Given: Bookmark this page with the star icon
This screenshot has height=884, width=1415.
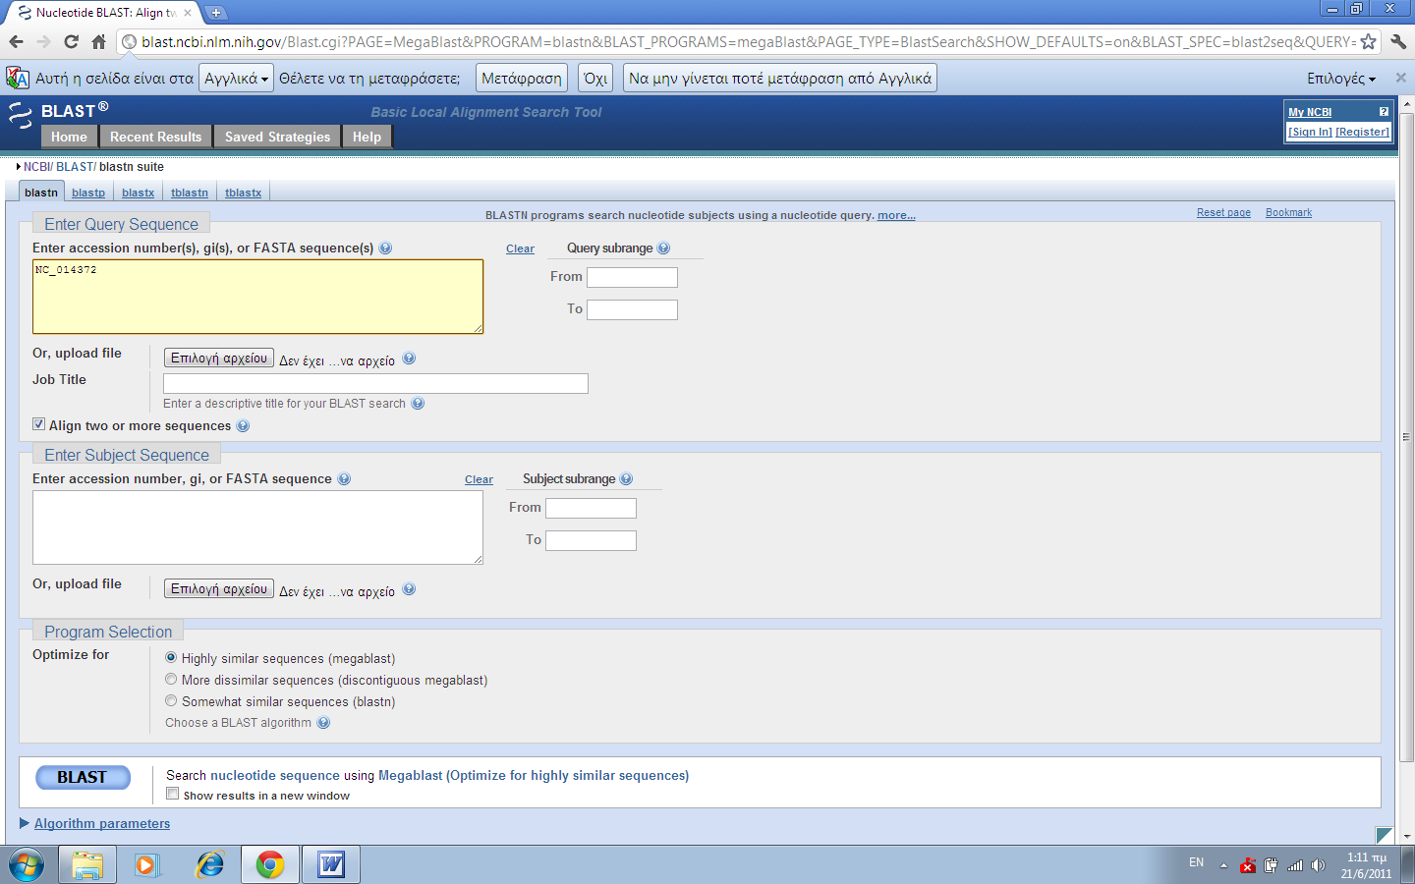Looking at the screenshot, I should [1368, 41].
